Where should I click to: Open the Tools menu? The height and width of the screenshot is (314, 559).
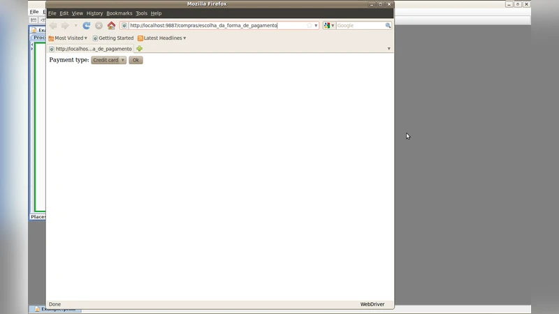(x=141, y=13)
